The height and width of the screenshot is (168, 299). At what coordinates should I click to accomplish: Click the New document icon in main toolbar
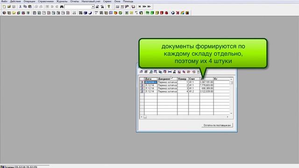(4, 7)
